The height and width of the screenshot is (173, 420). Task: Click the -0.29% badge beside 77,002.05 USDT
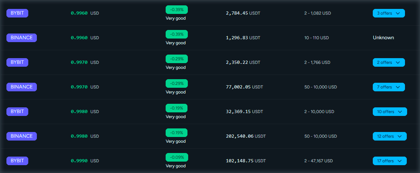[177, 83]
